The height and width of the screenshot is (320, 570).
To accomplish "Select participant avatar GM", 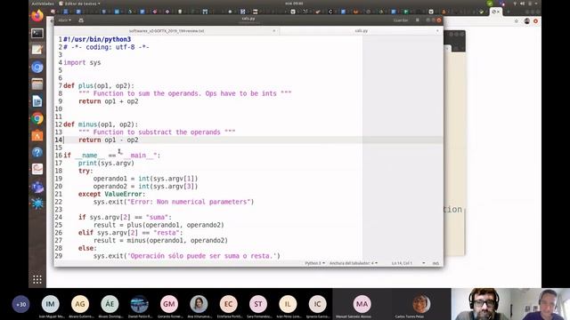I will pyautogui.click(x=169, y=304).
